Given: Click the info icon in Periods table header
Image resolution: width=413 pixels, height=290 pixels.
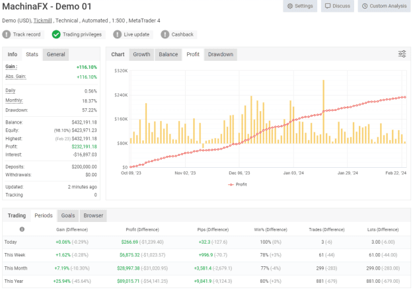Looking at the screenshot, I should 22,229.
